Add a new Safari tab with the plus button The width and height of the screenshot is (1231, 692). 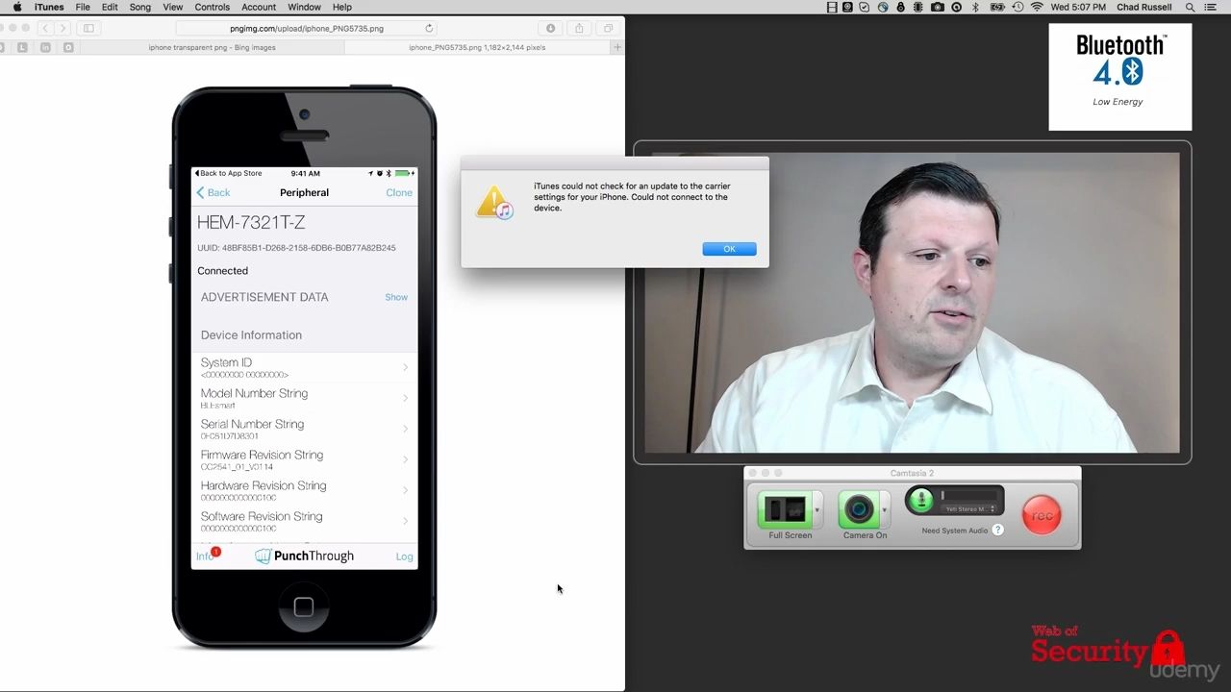[617, 47]
